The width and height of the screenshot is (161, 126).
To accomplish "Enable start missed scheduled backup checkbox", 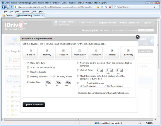I will pos(78,76).
